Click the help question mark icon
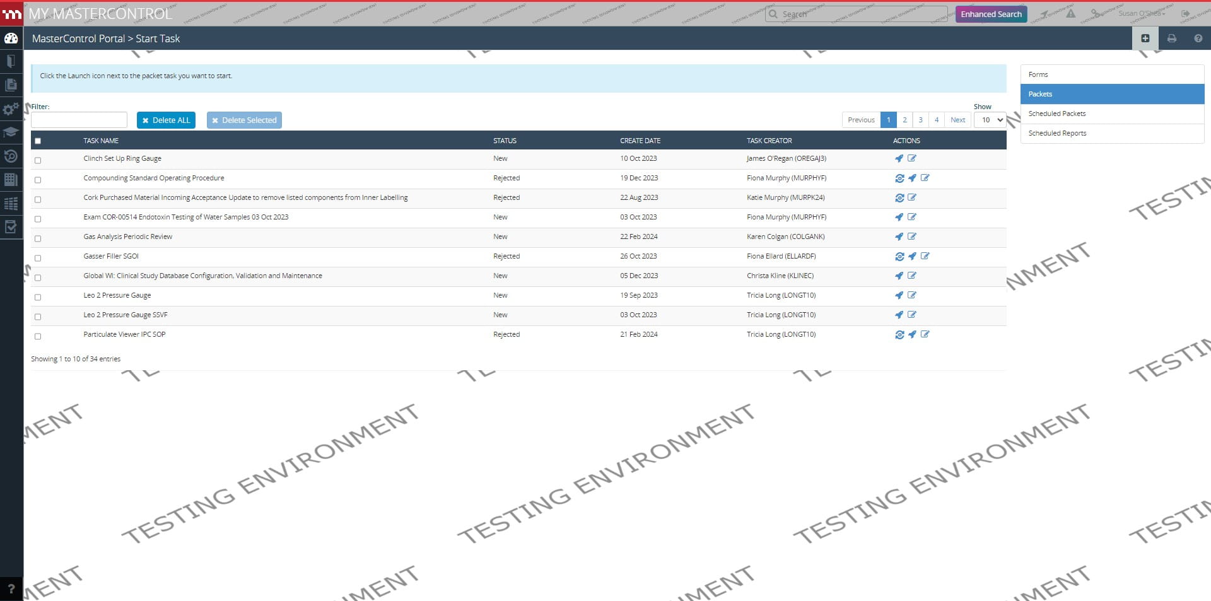This screenshot has height=601, width=1211. pos(1197,38)
